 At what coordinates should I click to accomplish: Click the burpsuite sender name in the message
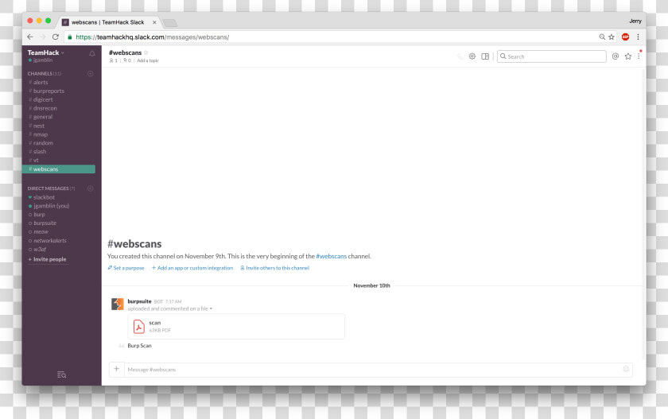pyautogui.click(x=139, y=301)
